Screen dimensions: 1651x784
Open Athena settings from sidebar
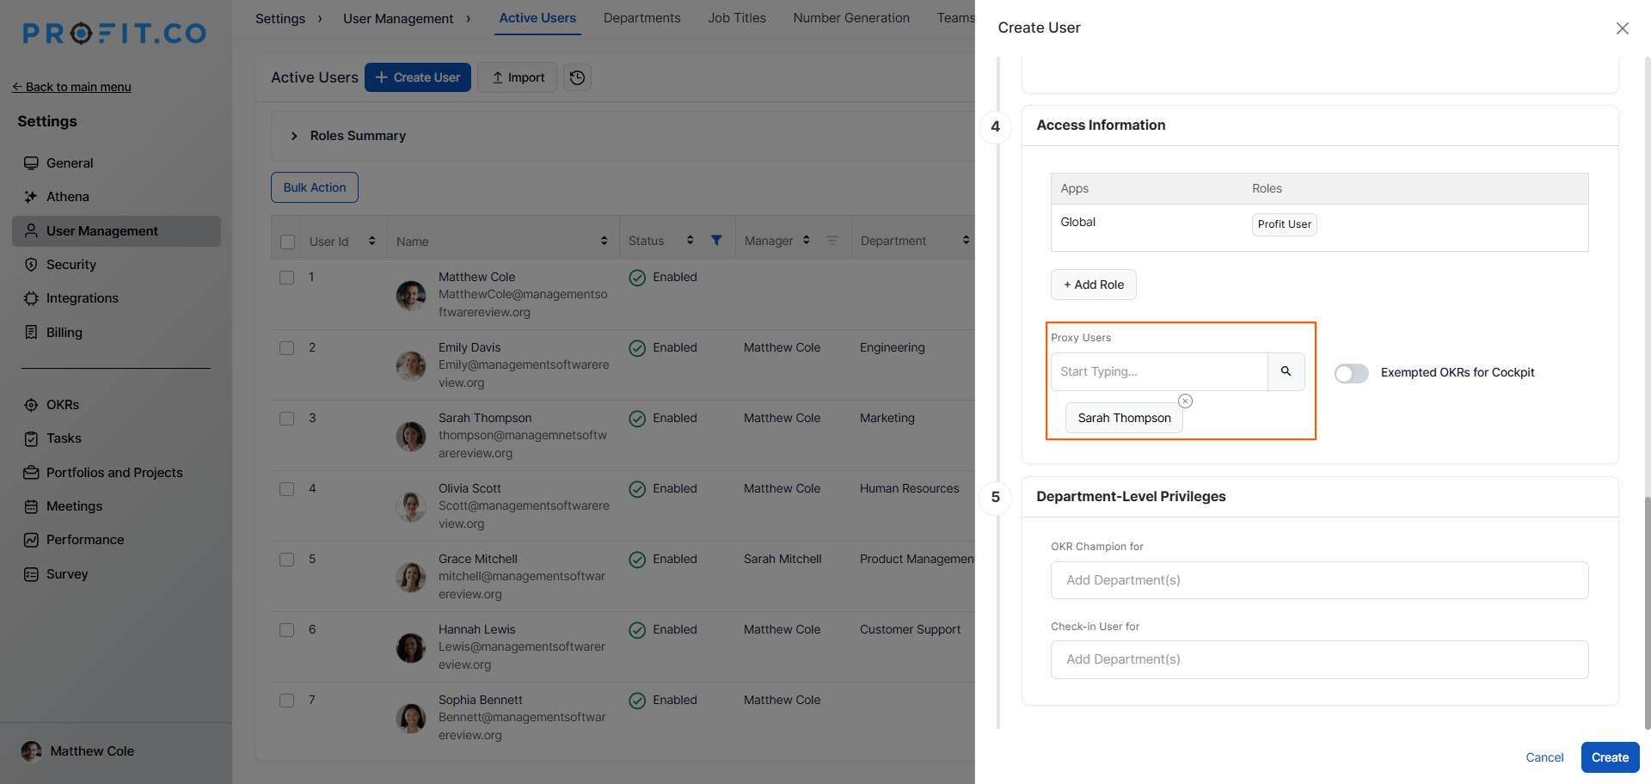click(x=67, y=197)
